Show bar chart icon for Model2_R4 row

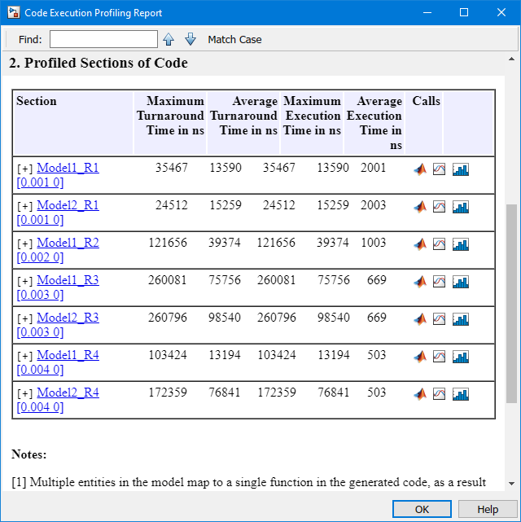pyautogui.click(x=461, y=394)
